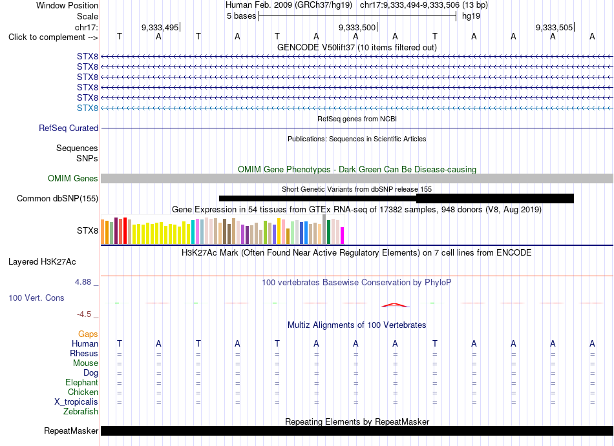Click the Gaps row label
This screenshot has height=446, width=614.
point(88,334)
